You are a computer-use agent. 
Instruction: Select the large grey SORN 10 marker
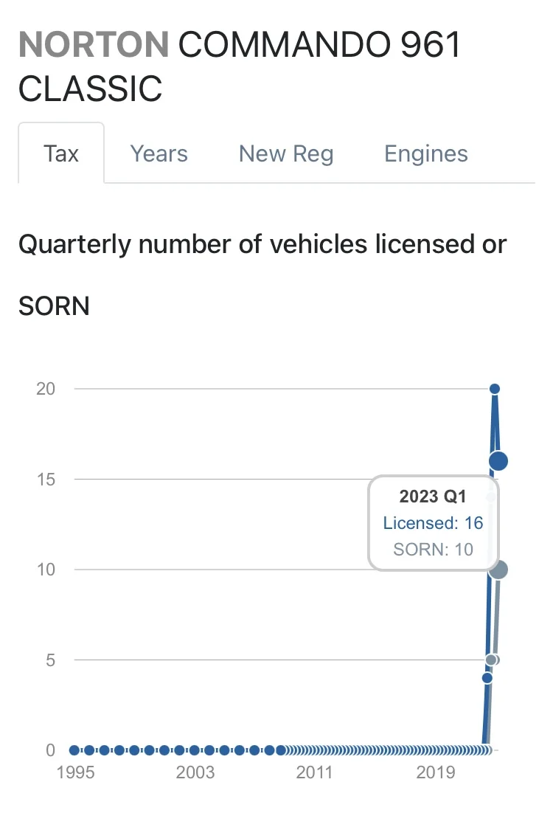pyautogui.click(x=498, y=570)
